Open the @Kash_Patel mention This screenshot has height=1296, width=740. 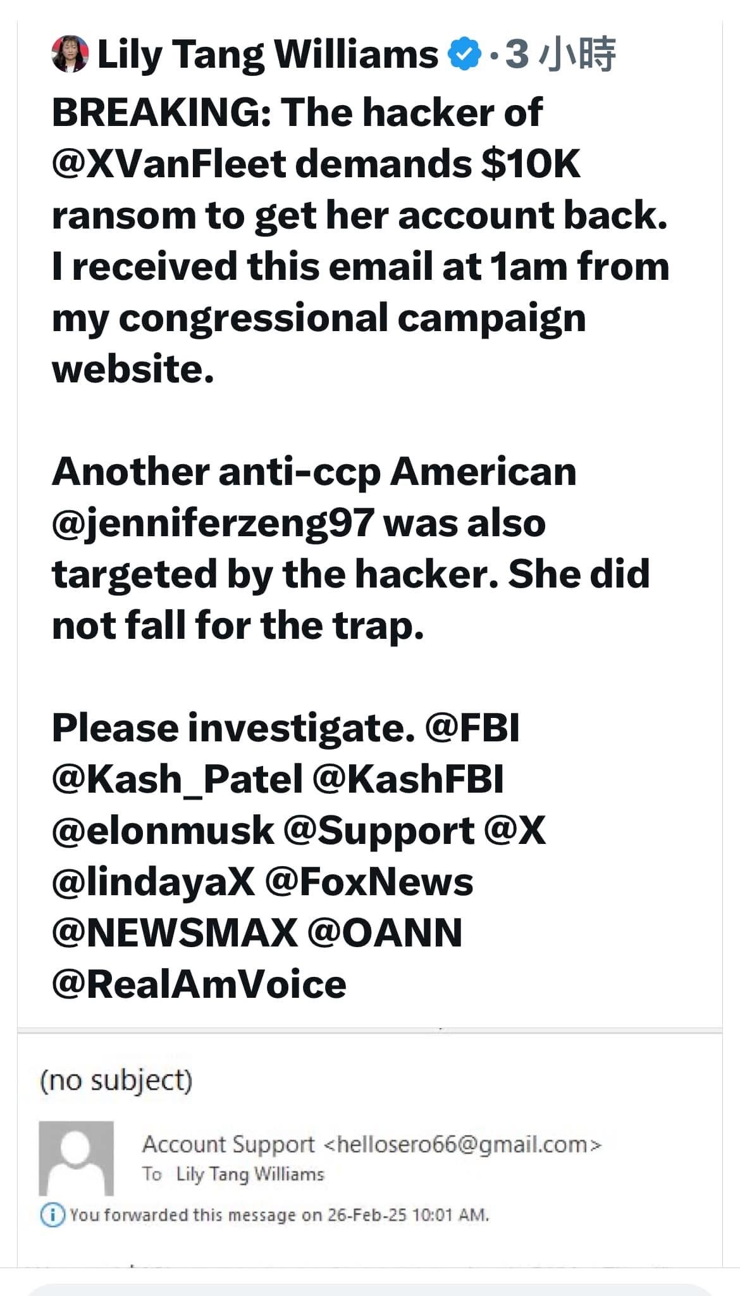177,779
